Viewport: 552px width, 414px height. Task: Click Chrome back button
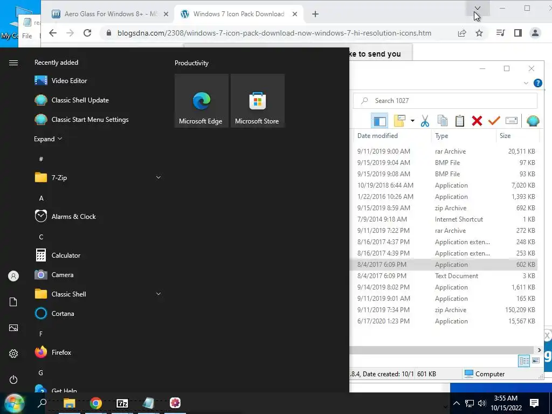(53, 33)
